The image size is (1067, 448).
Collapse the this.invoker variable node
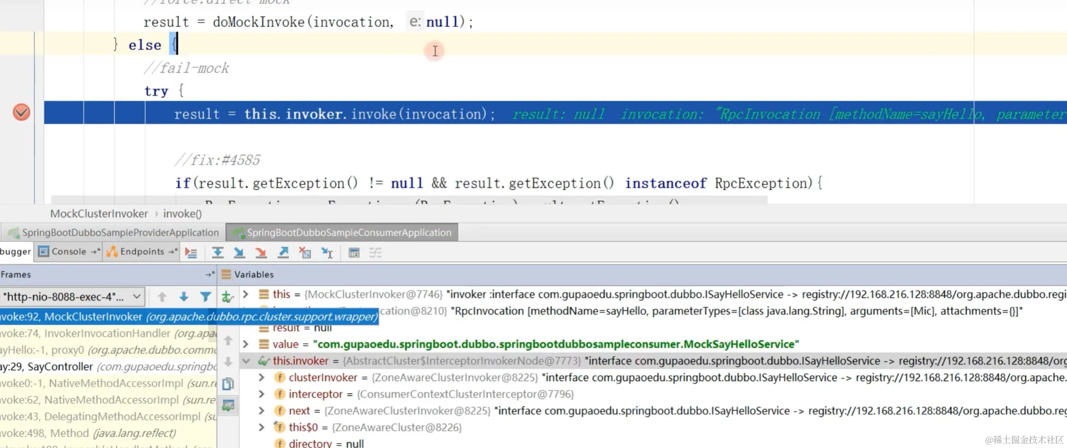point(246,361)
